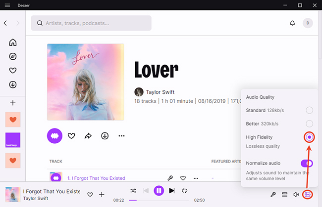This screenshot has height=207, width=322.
Task: Toggle Normalize audio switch
Action: [x=307, y=163]
